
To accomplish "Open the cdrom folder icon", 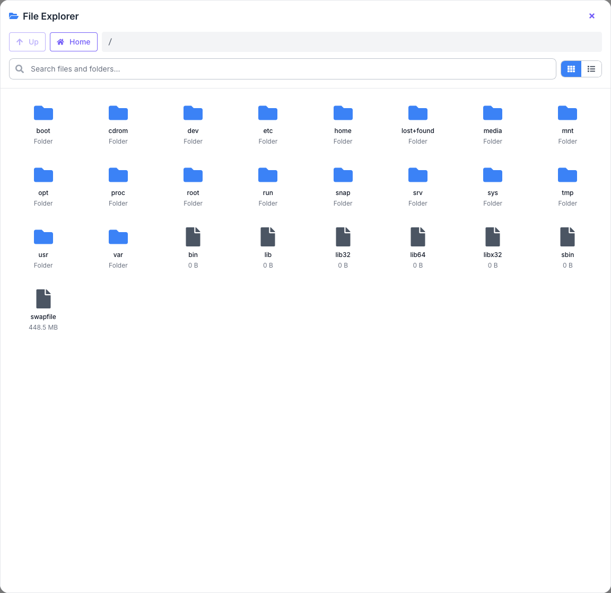I will (118, 113).
